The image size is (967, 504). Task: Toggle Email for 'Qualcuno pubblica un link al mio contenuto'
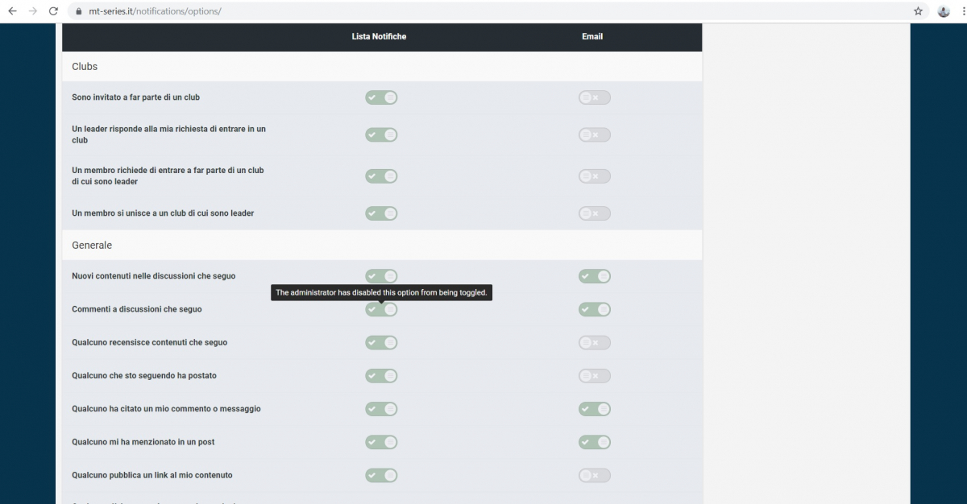(x=595, y=475)
